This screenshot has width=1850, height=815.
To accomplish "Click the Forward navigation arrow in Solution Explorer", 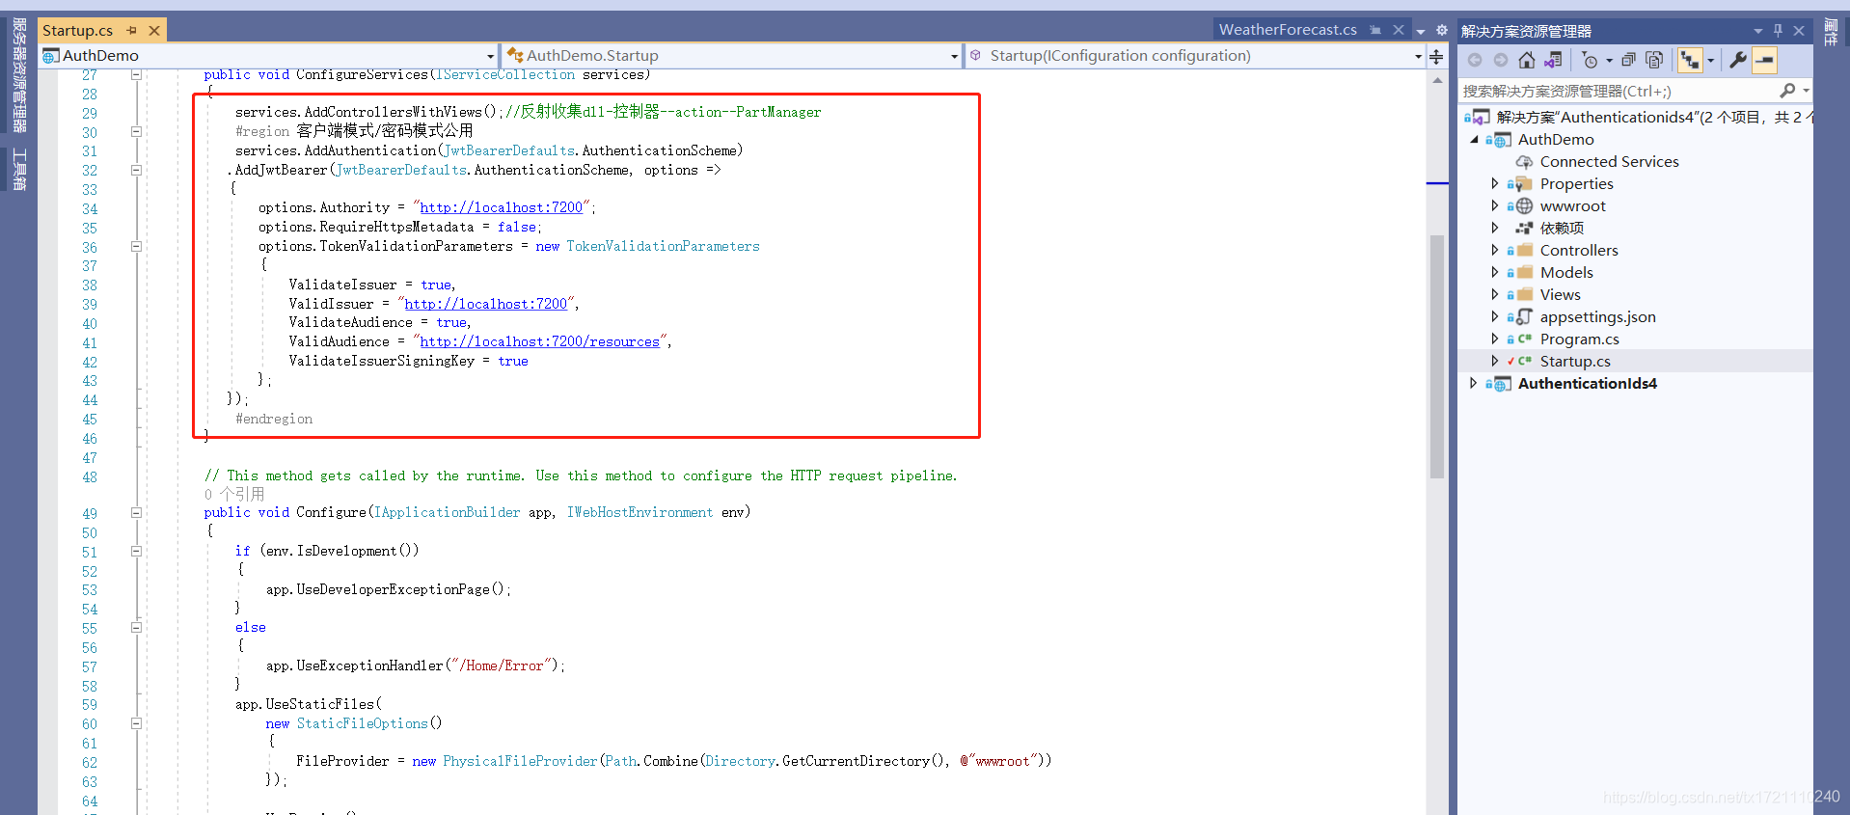I will point(1501,60).
